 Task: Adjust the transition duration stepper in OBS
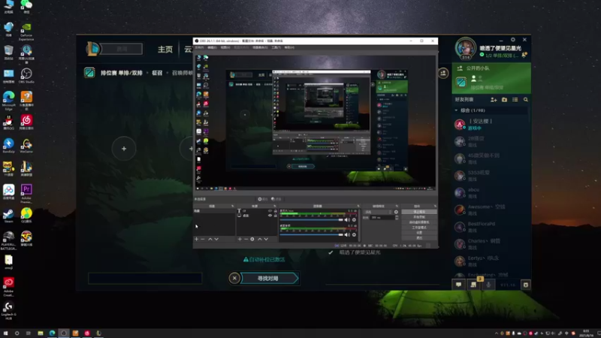(x=397, y=218)
